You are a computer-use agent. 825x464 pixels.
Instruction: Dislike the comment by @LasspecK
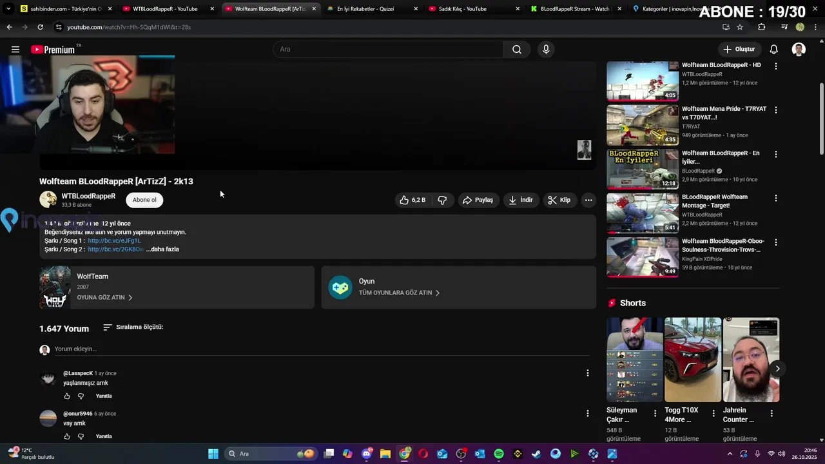coord(81,396)
